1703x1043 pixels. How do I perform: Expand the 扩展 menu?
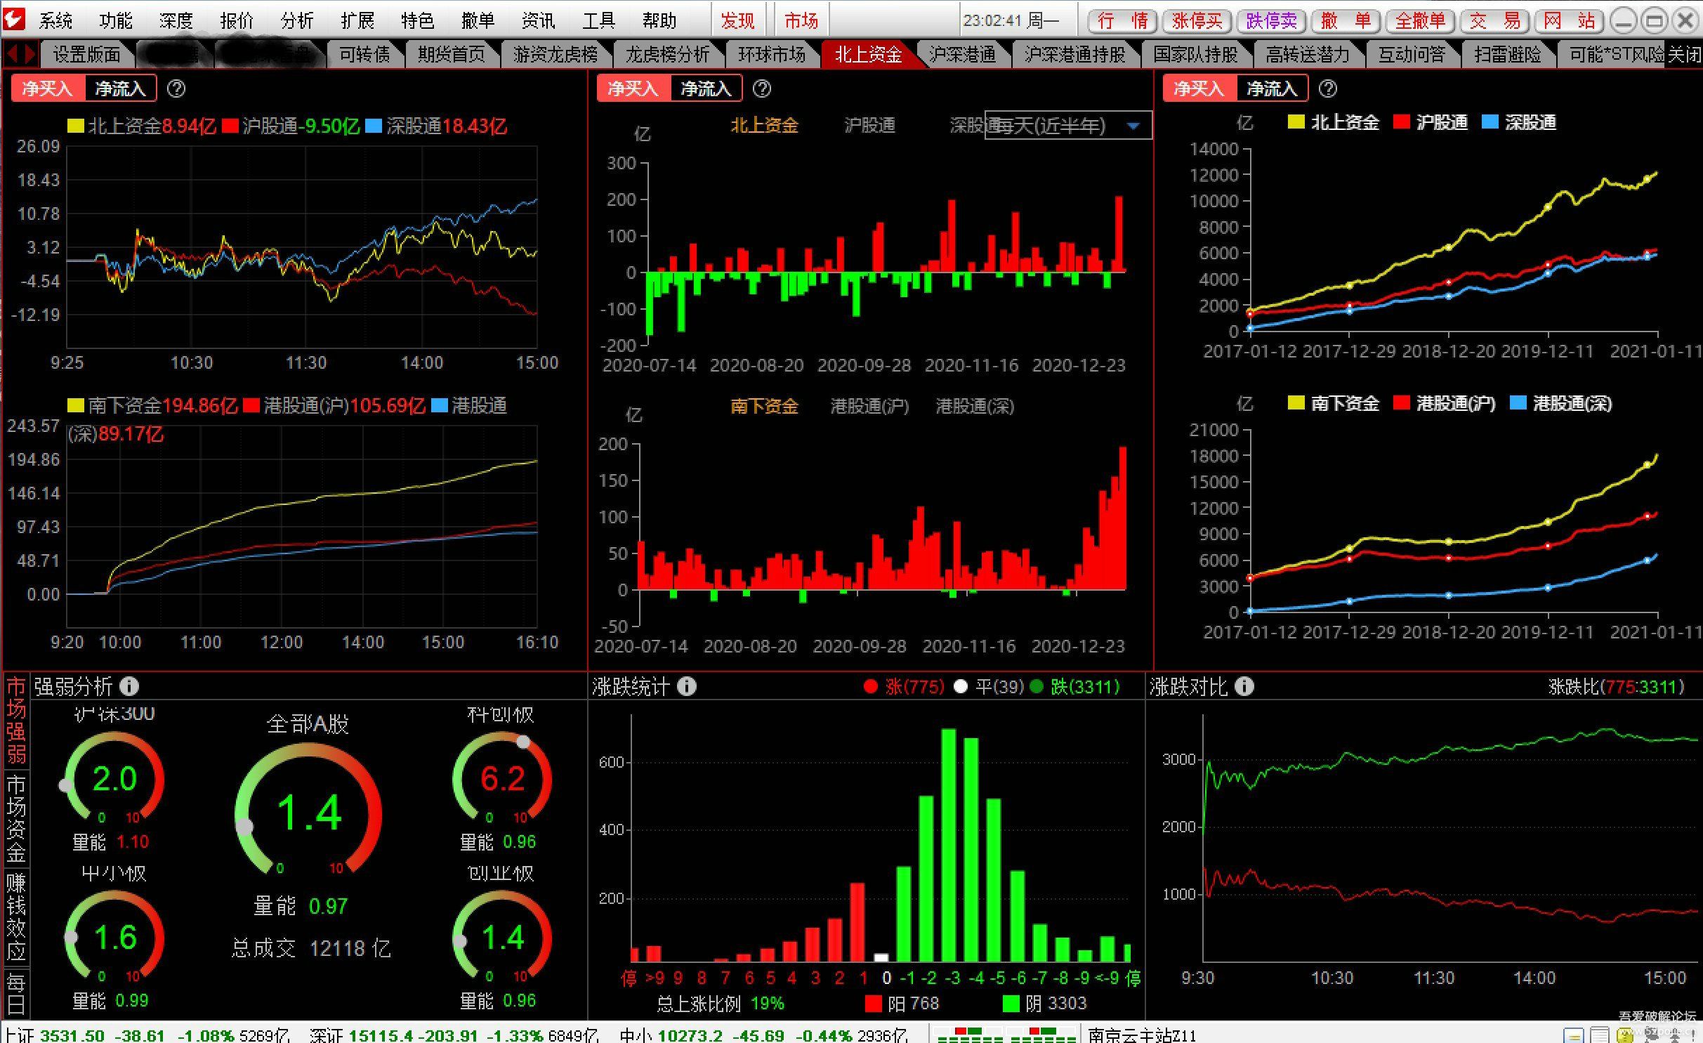(357, 20)
